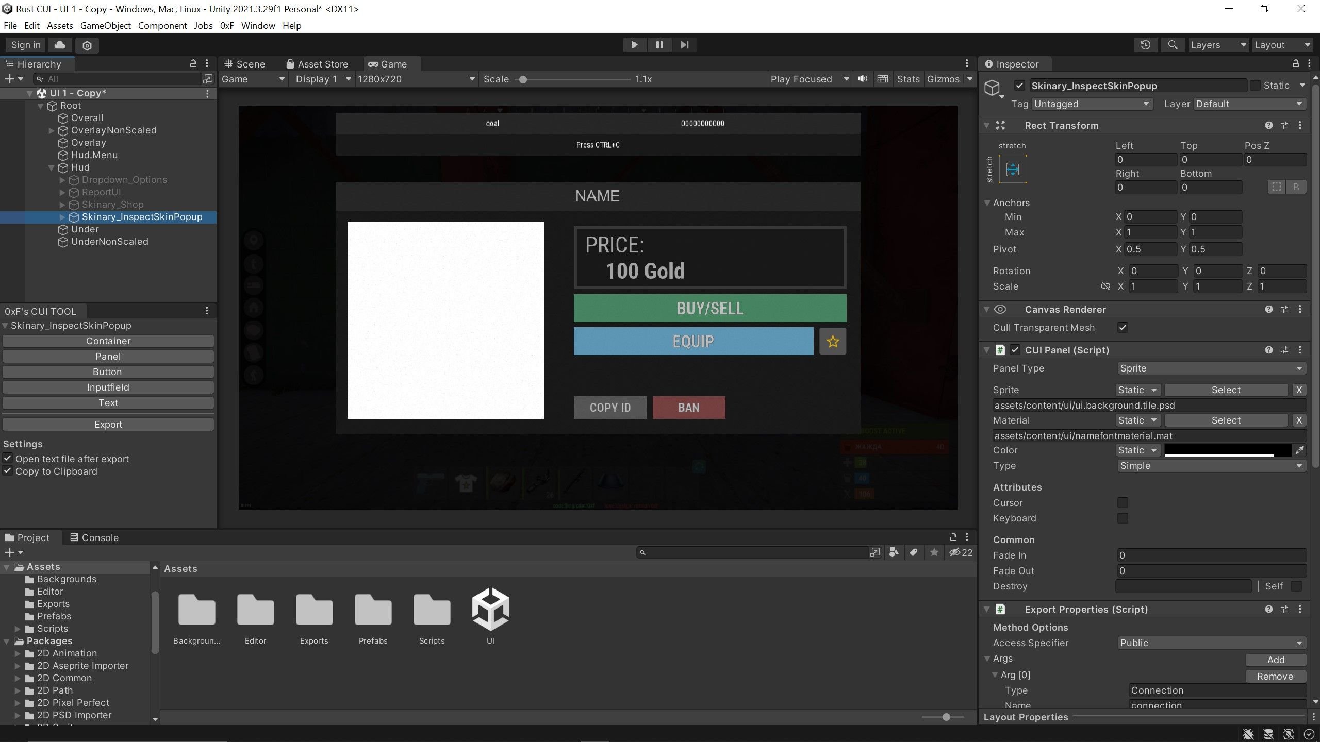Screen dimensions: 1320x742
Task: Open the Display 1 dropdown
Action: pyautogui.click(x=323, y=79)
